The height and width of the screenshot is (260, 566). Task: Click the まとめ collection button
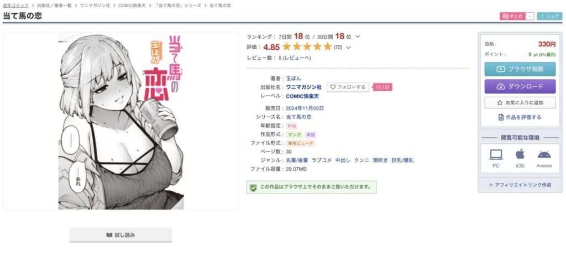[512, 16]
